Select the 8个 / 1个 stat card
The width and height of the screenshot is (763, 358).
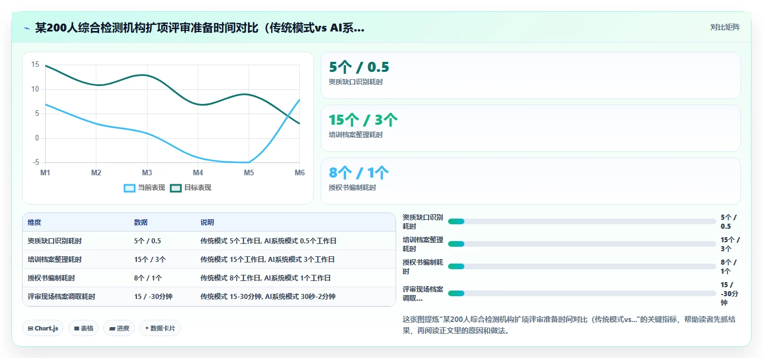tap(530, 181)
